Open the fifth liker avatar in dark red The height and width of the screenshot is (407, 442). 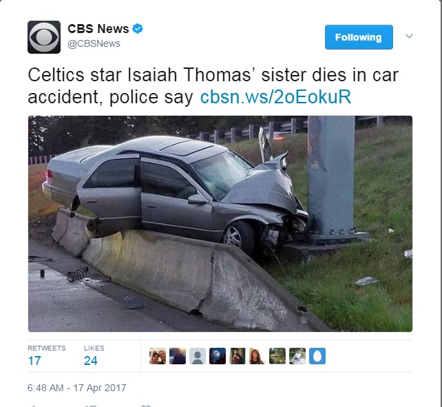coord(238,356)
